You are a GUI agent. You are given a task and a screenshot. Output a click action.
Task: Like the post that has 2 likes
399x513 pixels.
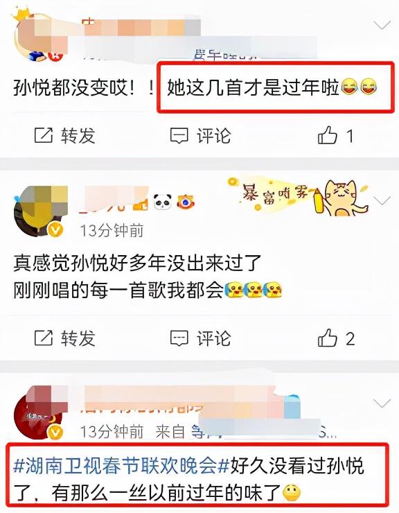click(327, 338)
